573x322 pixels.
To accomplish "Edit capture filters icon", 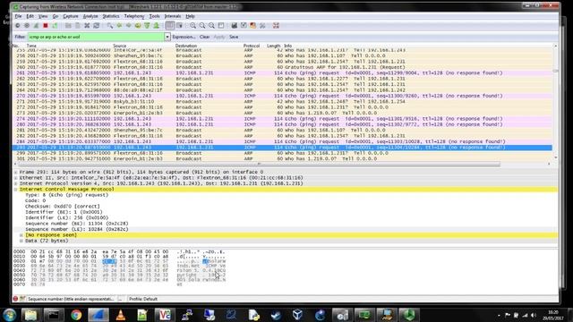I will pos(235,26).
